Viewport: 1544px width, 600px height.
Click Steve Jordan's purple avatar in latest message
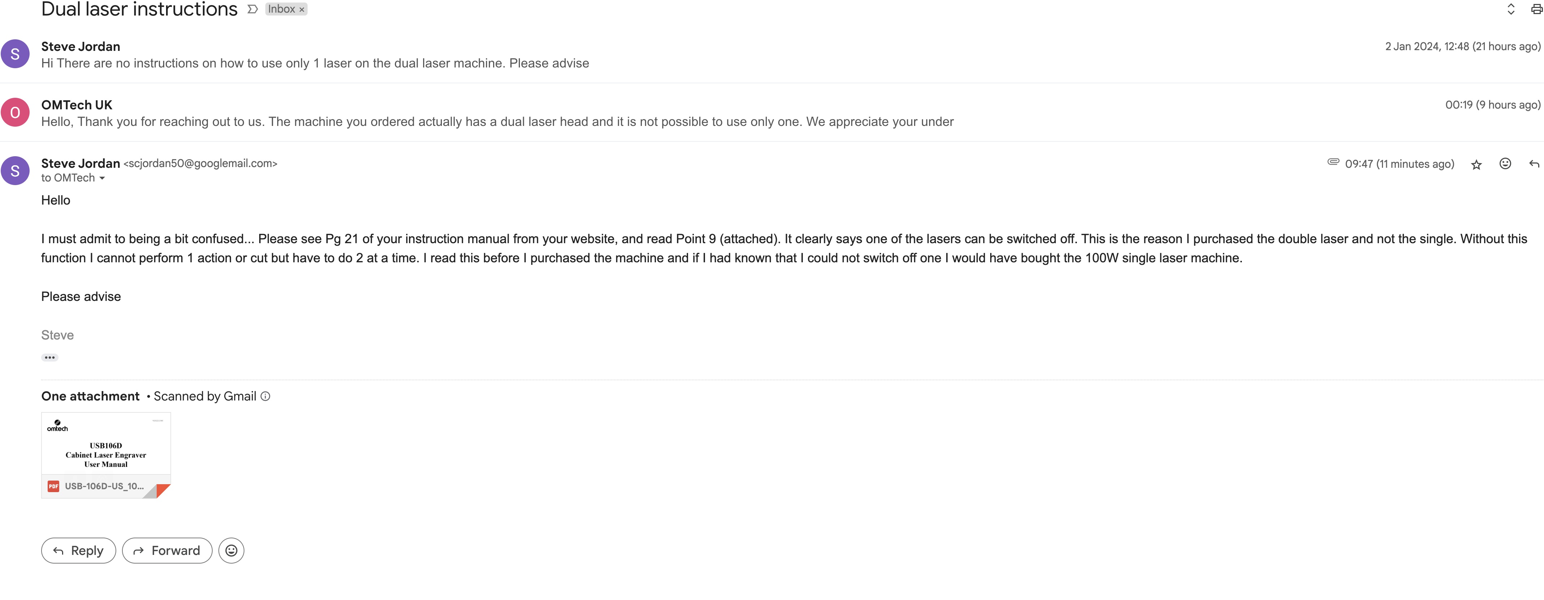tap(15, 171)
